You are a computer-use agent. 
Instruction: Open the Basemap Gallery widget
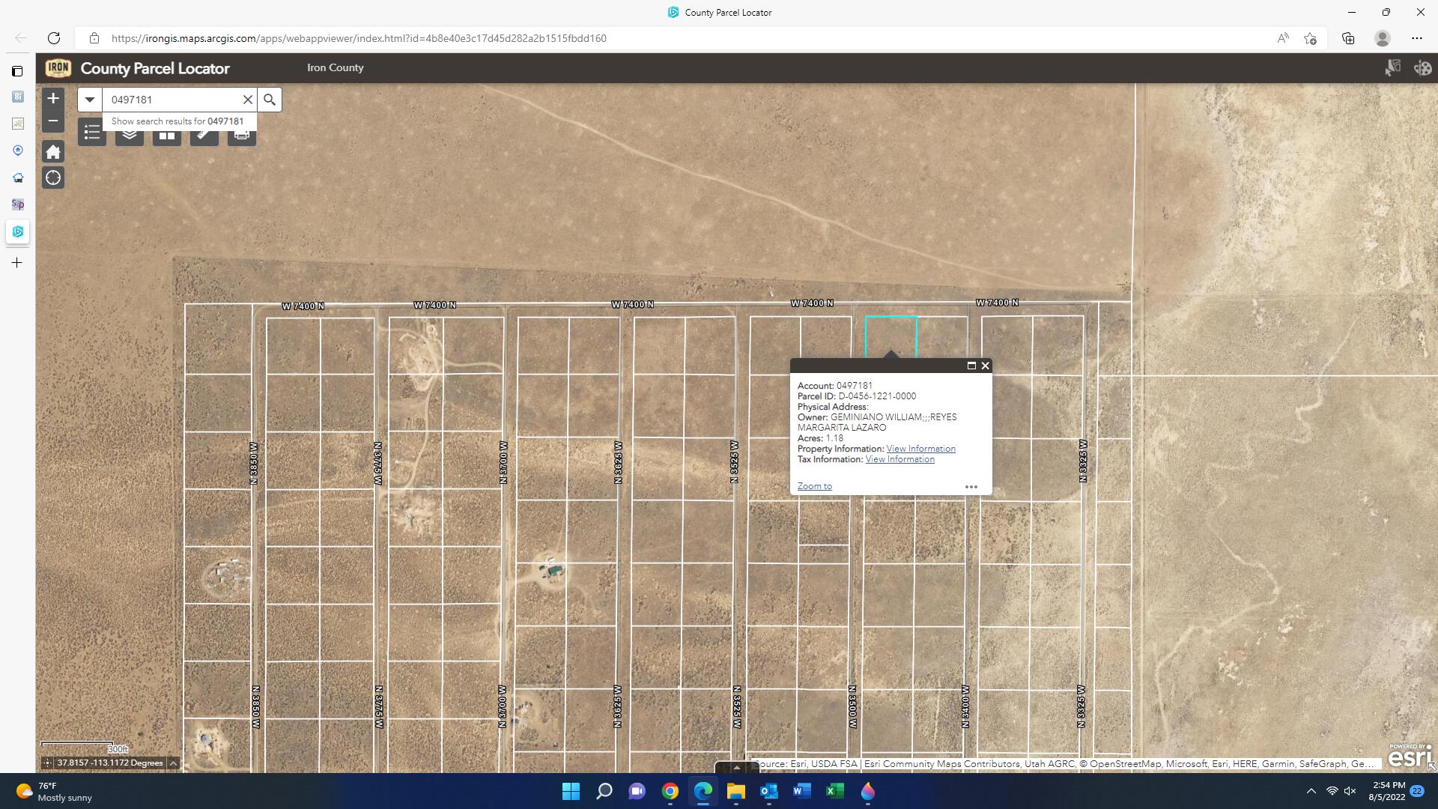point(166,133)
